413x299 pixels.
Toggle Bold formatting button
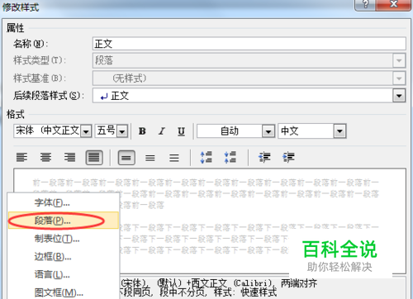point(142,131)
